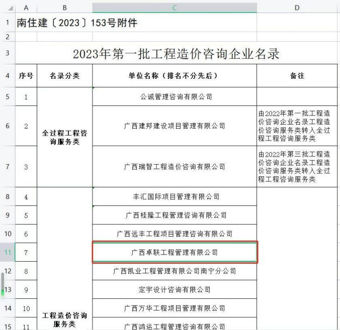
Task: Select column B header
Action: tap(64, 8)
